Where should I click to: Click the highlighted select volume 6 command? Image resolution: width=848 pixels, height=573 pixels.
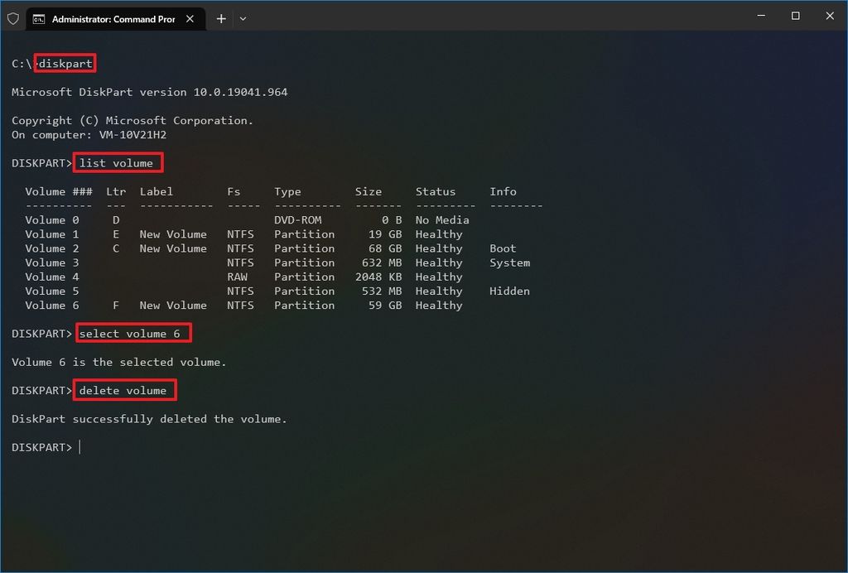click(132, 333)
